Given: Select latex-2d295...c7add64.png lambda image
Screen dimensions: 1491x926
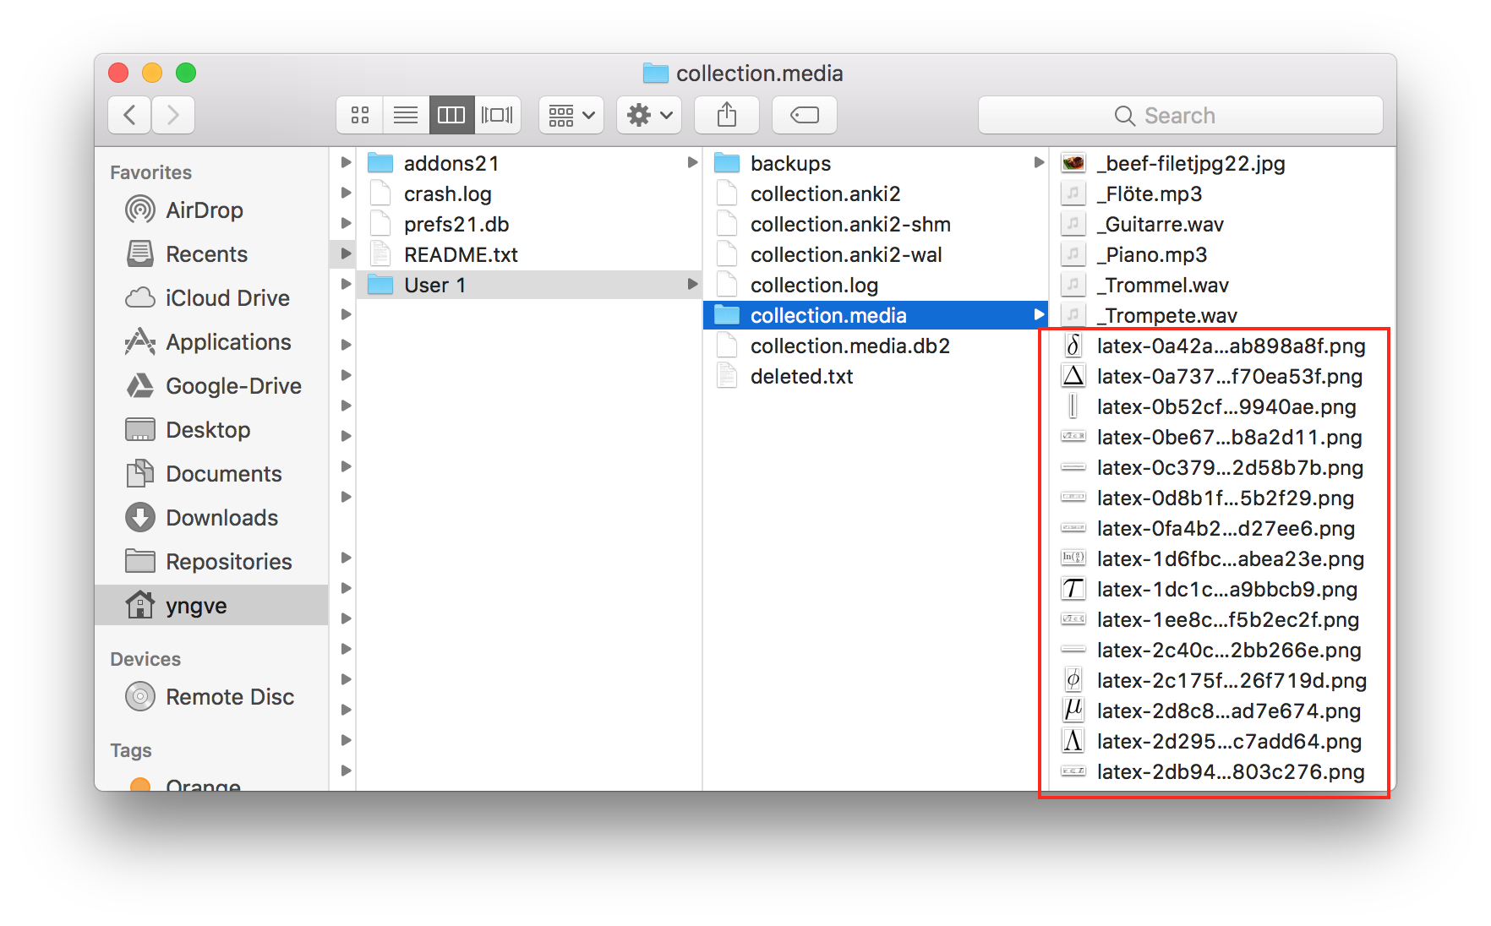Looking at the screenshot, I should point(1222,741).
